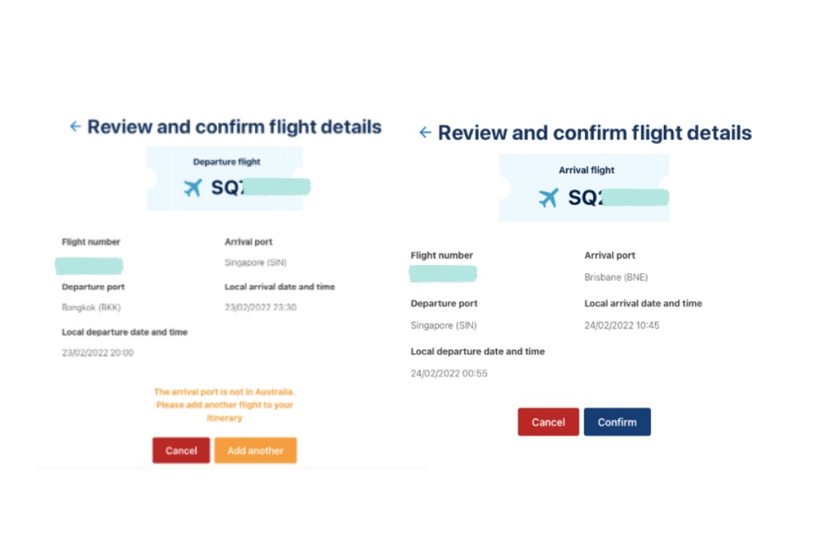Click the 24/02/2022 00:55 departure time
The image size is (817, 545).
pos(448,373)
